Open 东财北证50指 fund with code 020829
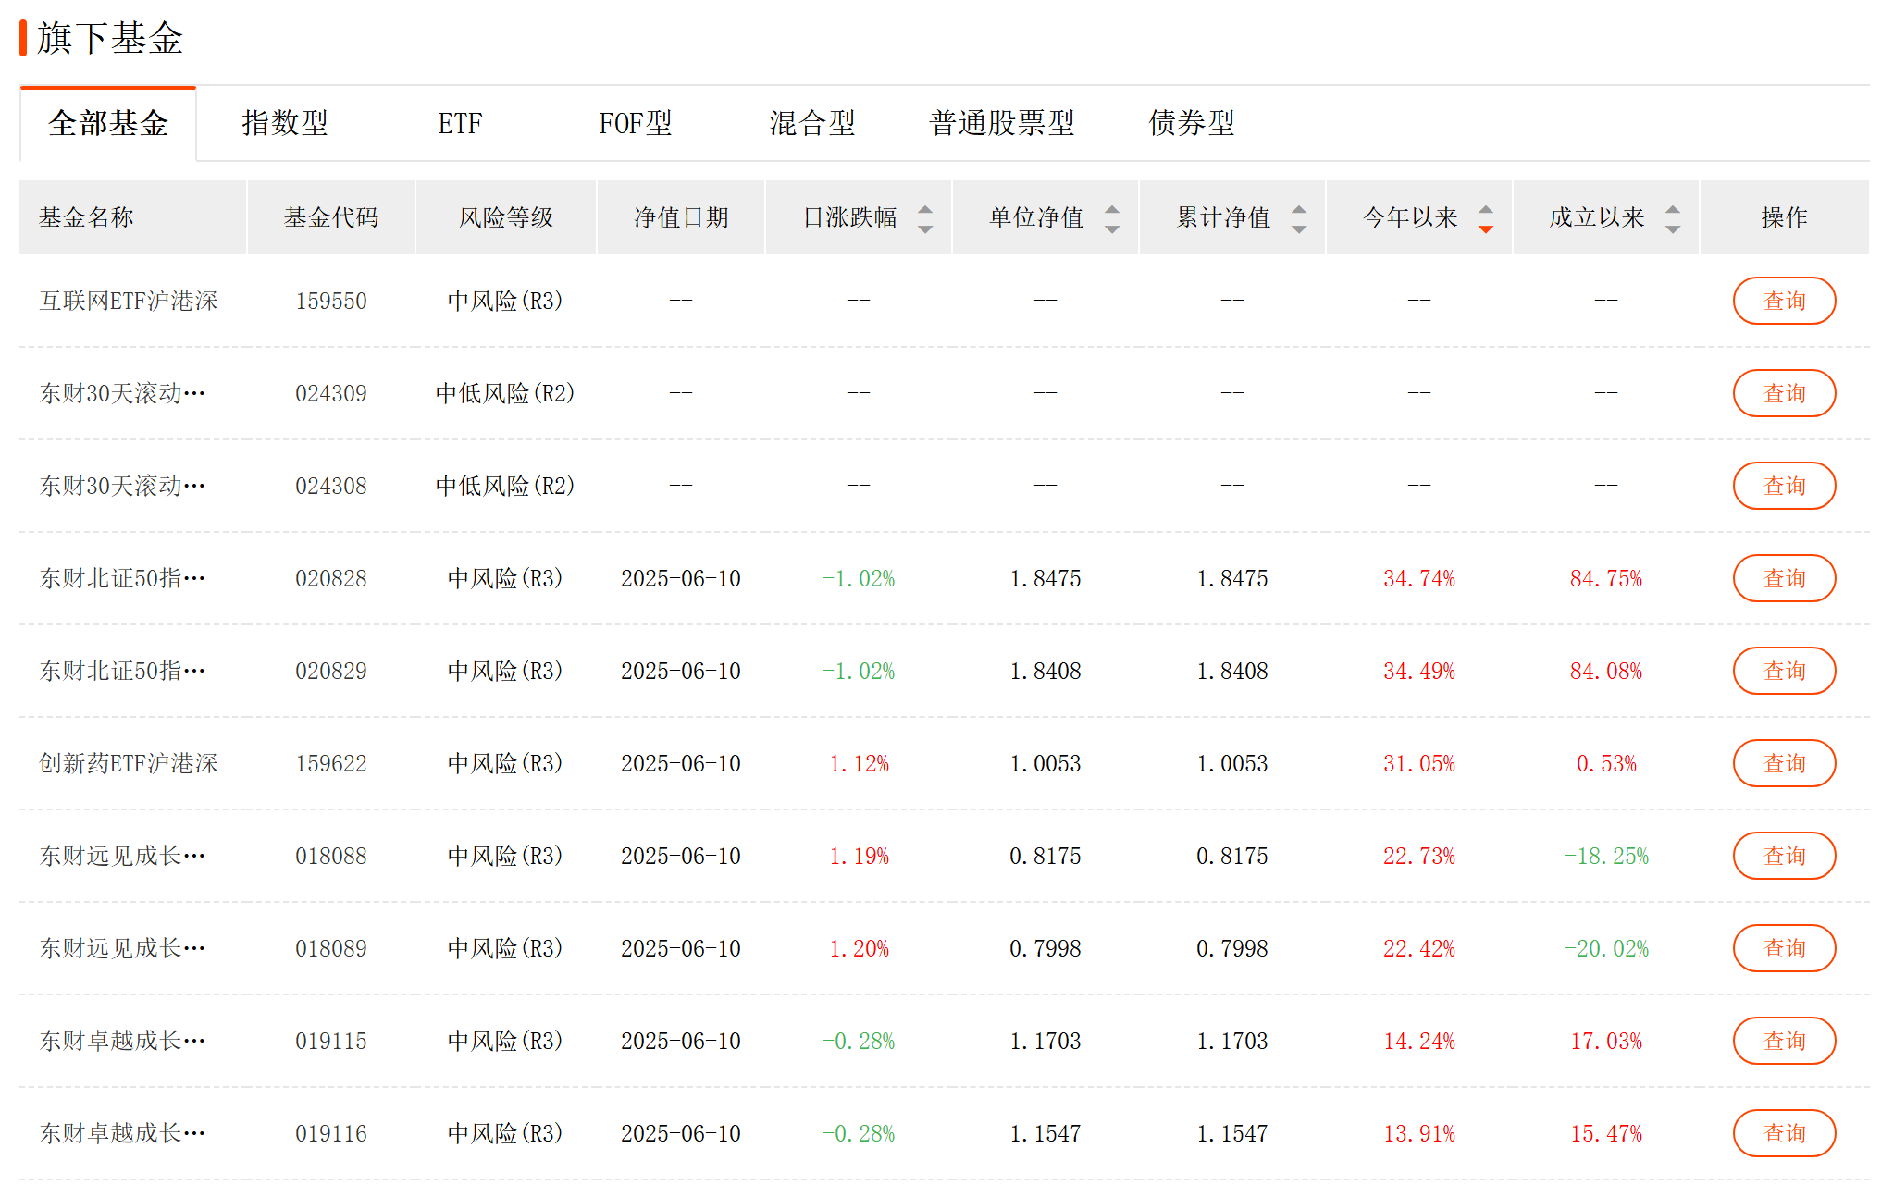 click(122, 671)
